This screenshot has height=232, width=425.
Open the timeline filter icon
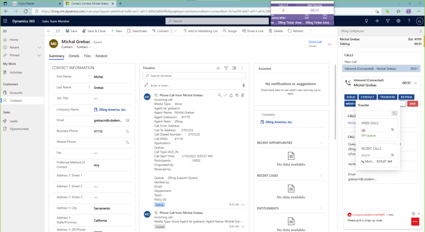click(226, 68)
